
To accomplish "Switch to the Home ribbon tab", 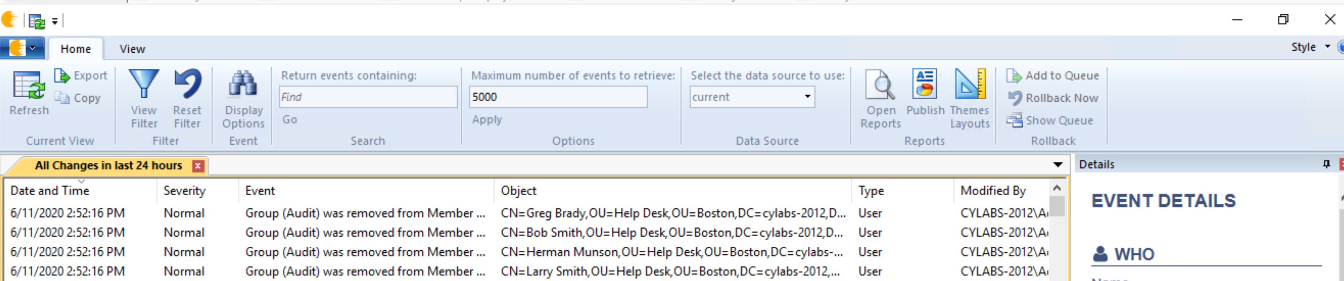I will pyautogui.click(x=76, y=49).
